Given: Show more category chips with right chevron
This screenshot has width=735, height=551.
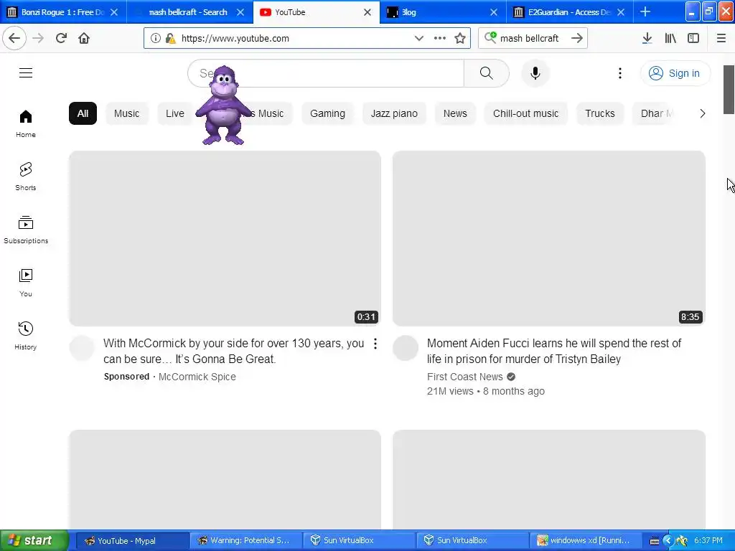Looking at the screenshot, I should click(702, 113).
